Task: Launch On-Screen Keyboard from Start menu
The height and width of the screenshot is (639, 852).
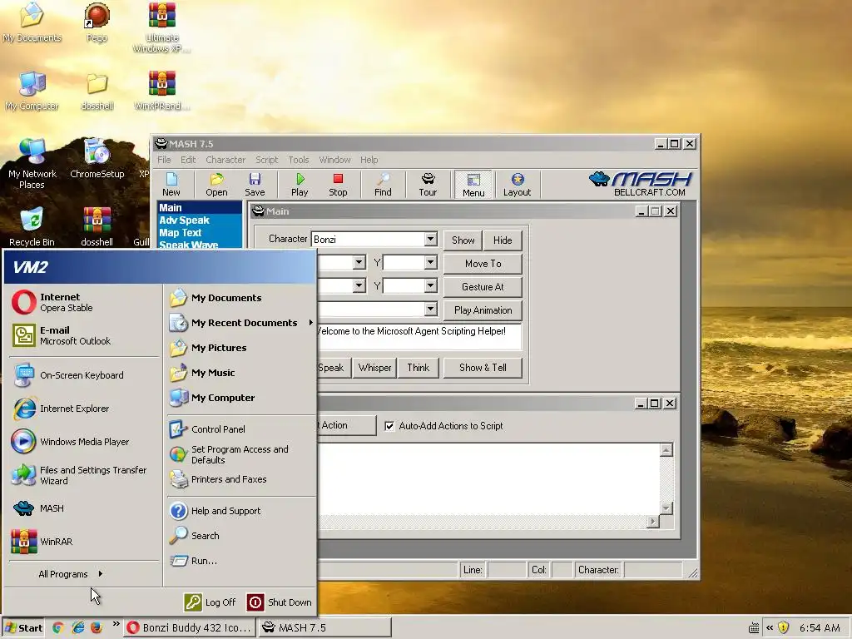Action: (84, 375)
